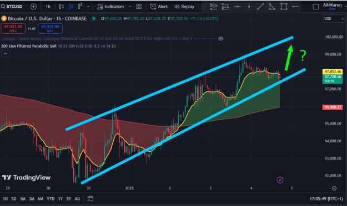Open the indicator templates grid icon
The width and height of the screenshot is (347, 206).
point(139,7)
